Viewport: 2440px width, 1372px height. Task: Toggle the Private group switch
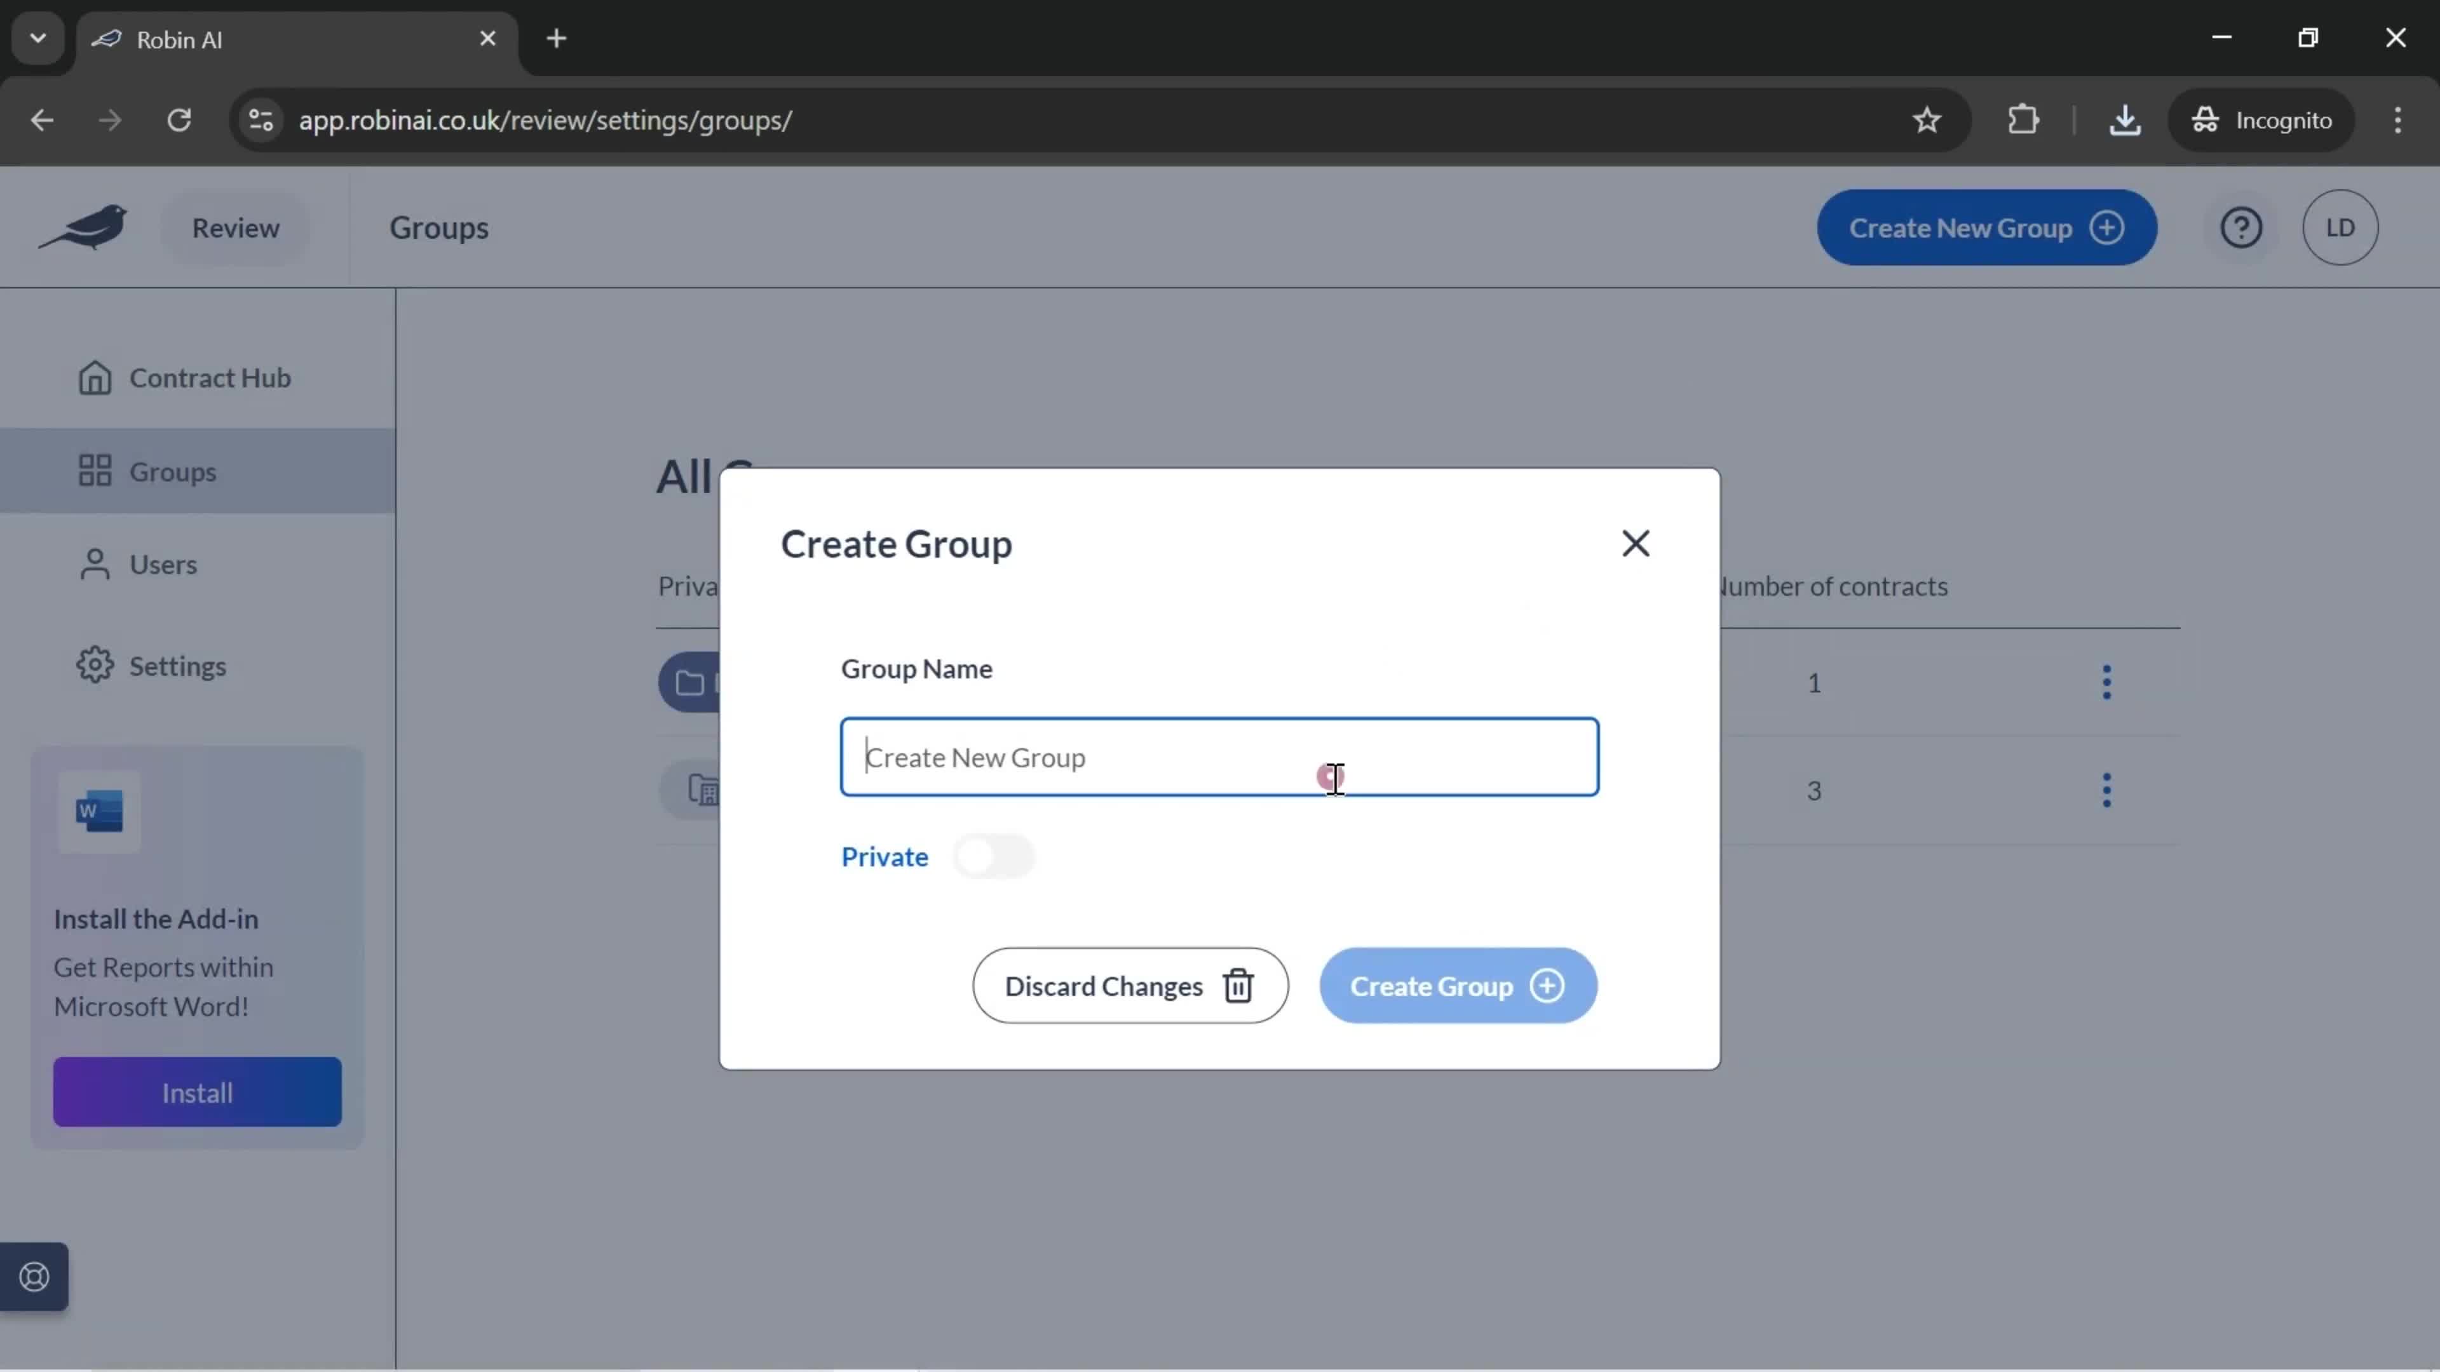click(992, 856)
